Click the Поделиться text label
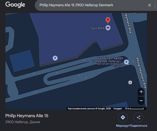 coord(138,126)
